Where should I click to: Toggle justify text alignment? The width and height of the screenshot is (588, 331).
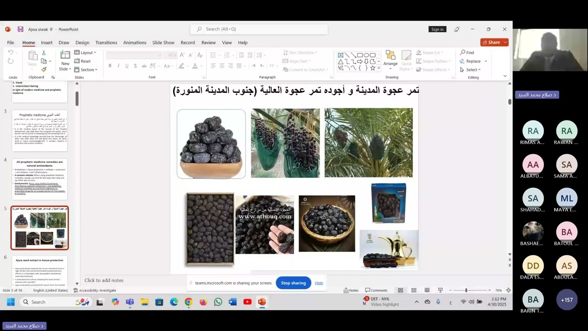coord(239,66)
